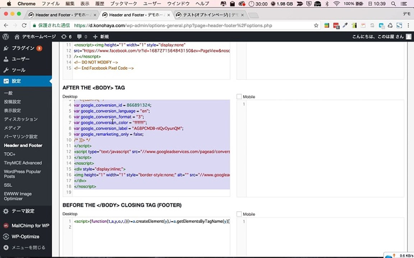Viewport: 414px width, 258px height.
Task: Click the google_conversion_id code line
Action: click(x=112, y=105)
